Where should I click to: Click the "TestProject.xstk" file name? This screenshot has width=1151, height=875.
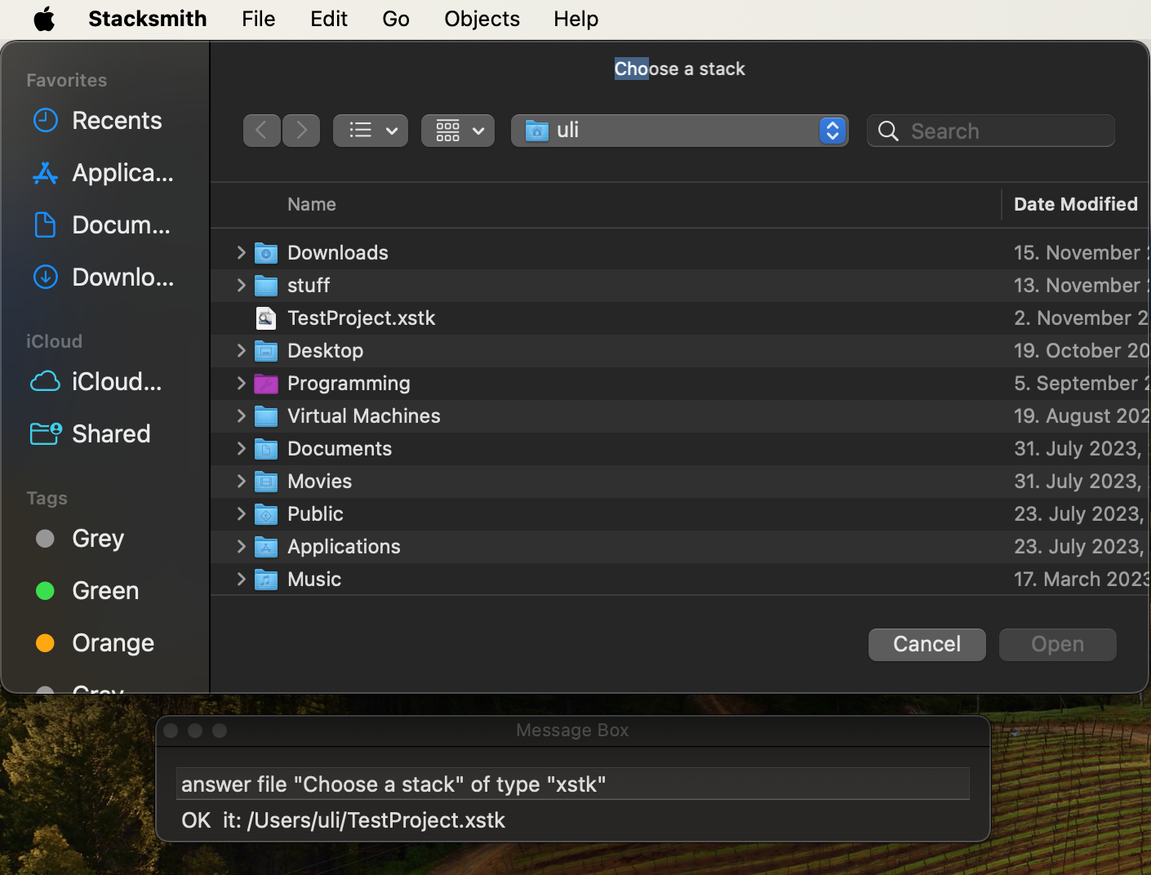tap(362, 318)
